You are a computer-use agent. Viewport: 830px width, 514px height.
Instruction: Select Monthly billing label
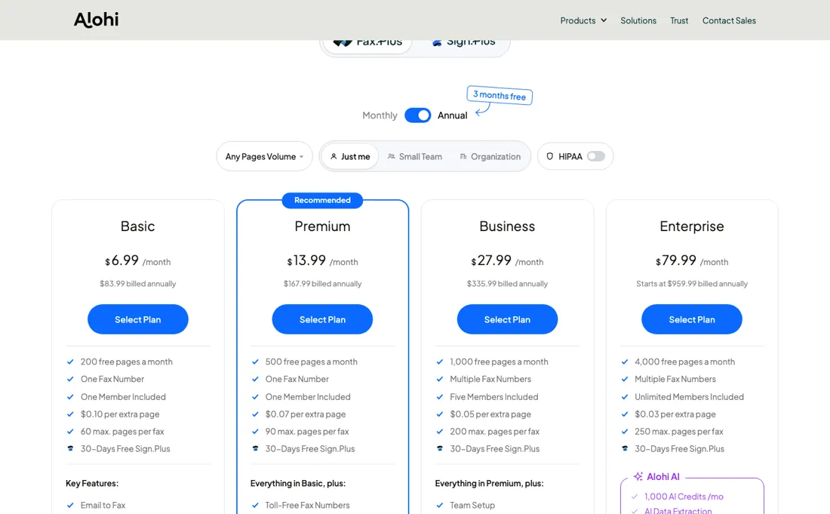click(380, 115)
